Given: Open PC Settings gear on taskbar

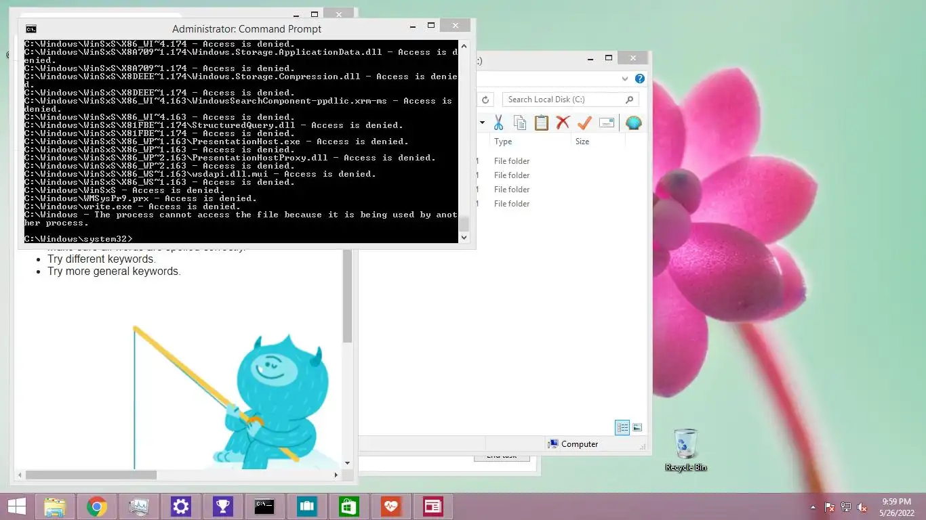Looking at the screenshot, I should tap(181, 506).
